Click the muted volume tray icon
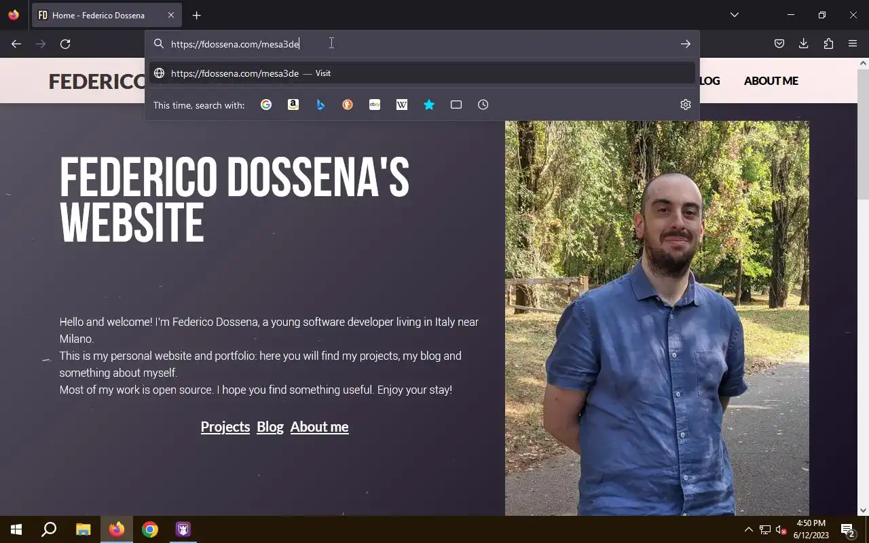 point(781,529)
